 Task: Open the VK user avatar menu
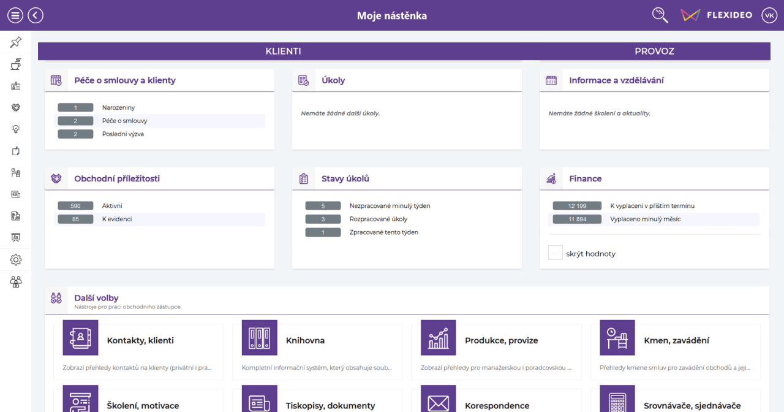click(x=769, y=15)
